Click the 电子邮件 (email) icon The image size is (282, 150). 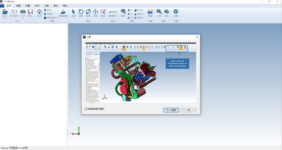14,12
